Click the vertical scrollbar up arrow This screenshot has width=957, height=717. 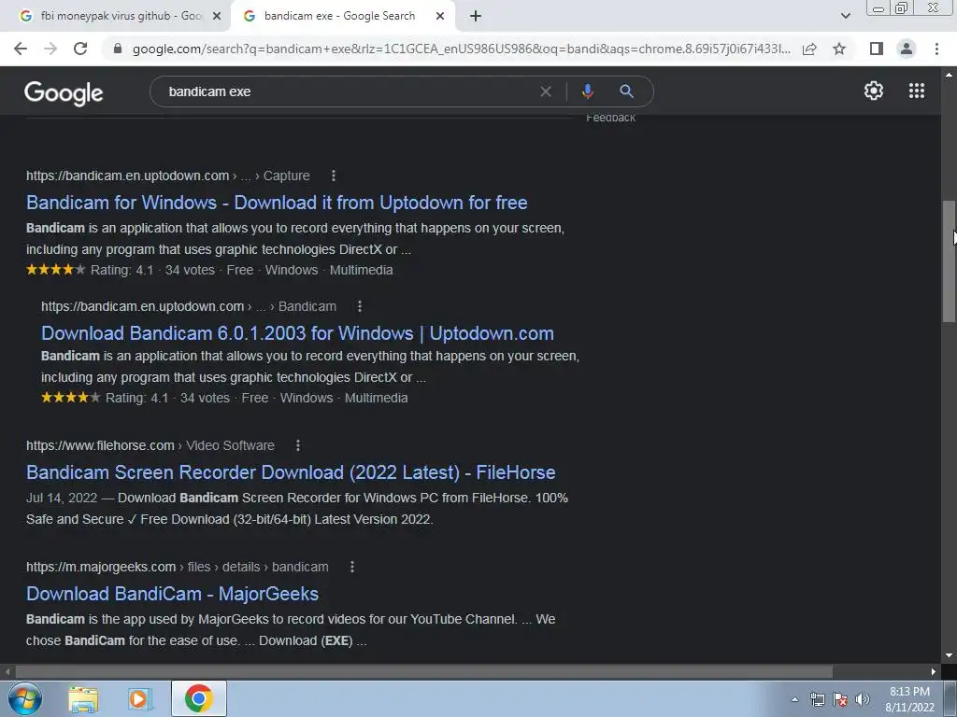[x=949, y=75]
